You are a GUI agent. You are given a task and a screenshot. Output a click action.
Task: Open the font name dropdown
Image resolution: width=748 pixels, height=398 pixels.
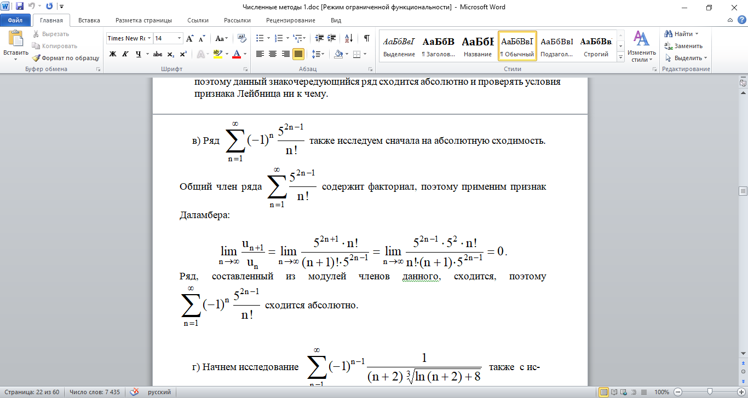(149, 38)
